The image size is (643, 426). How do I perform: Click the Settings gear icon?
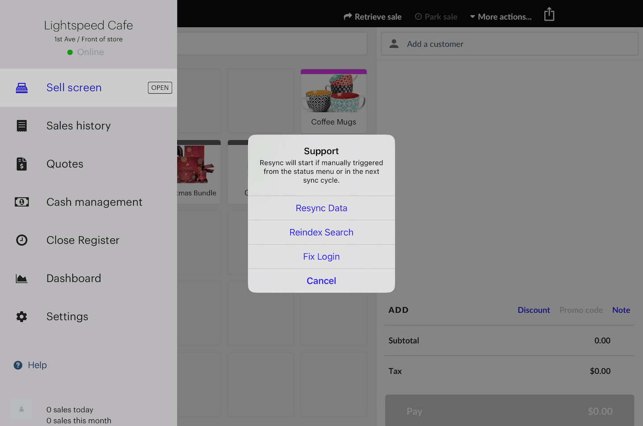point(22,317)
